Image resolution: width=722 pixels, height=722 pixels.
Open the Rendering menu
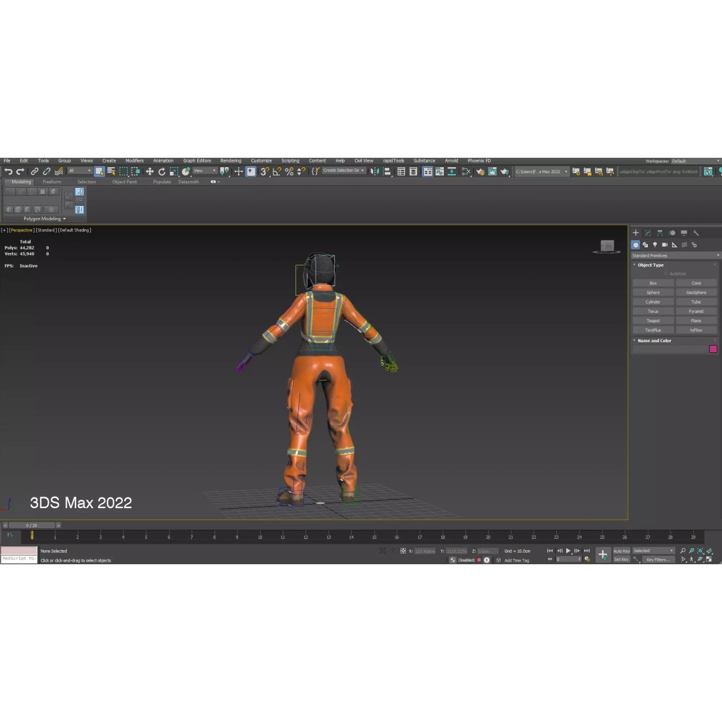click(231, 160)
